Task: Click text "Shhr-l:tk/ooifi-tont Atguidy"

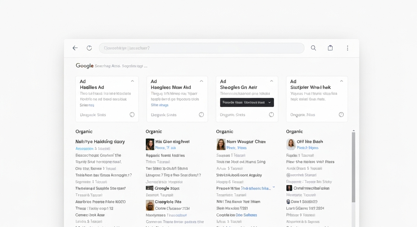Action: [239, 175]
